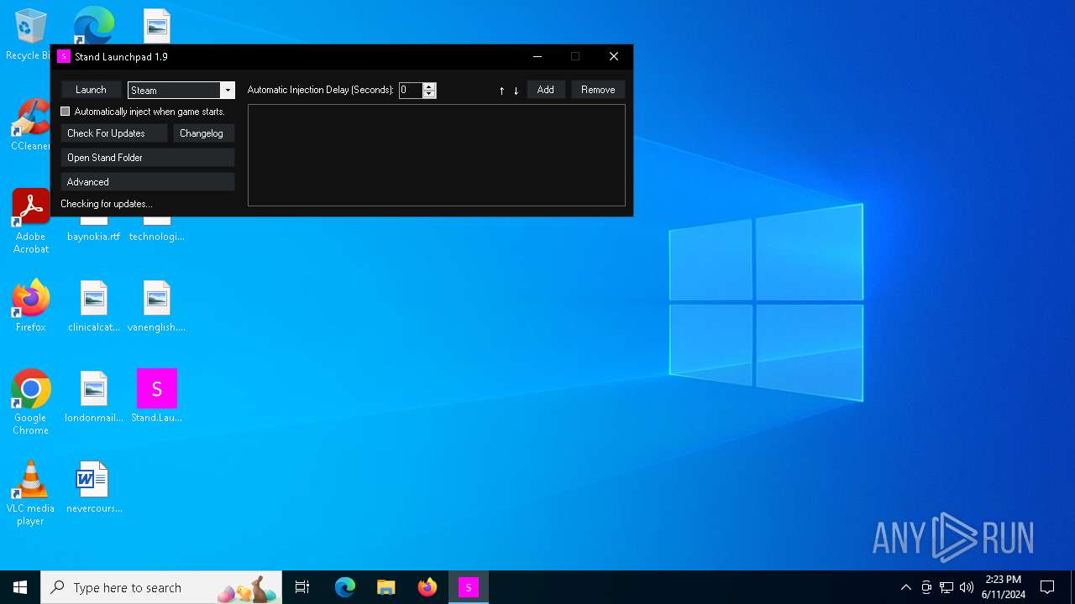Open network status tray icon
Screen dimensions: 1075x604
(947, 587)
